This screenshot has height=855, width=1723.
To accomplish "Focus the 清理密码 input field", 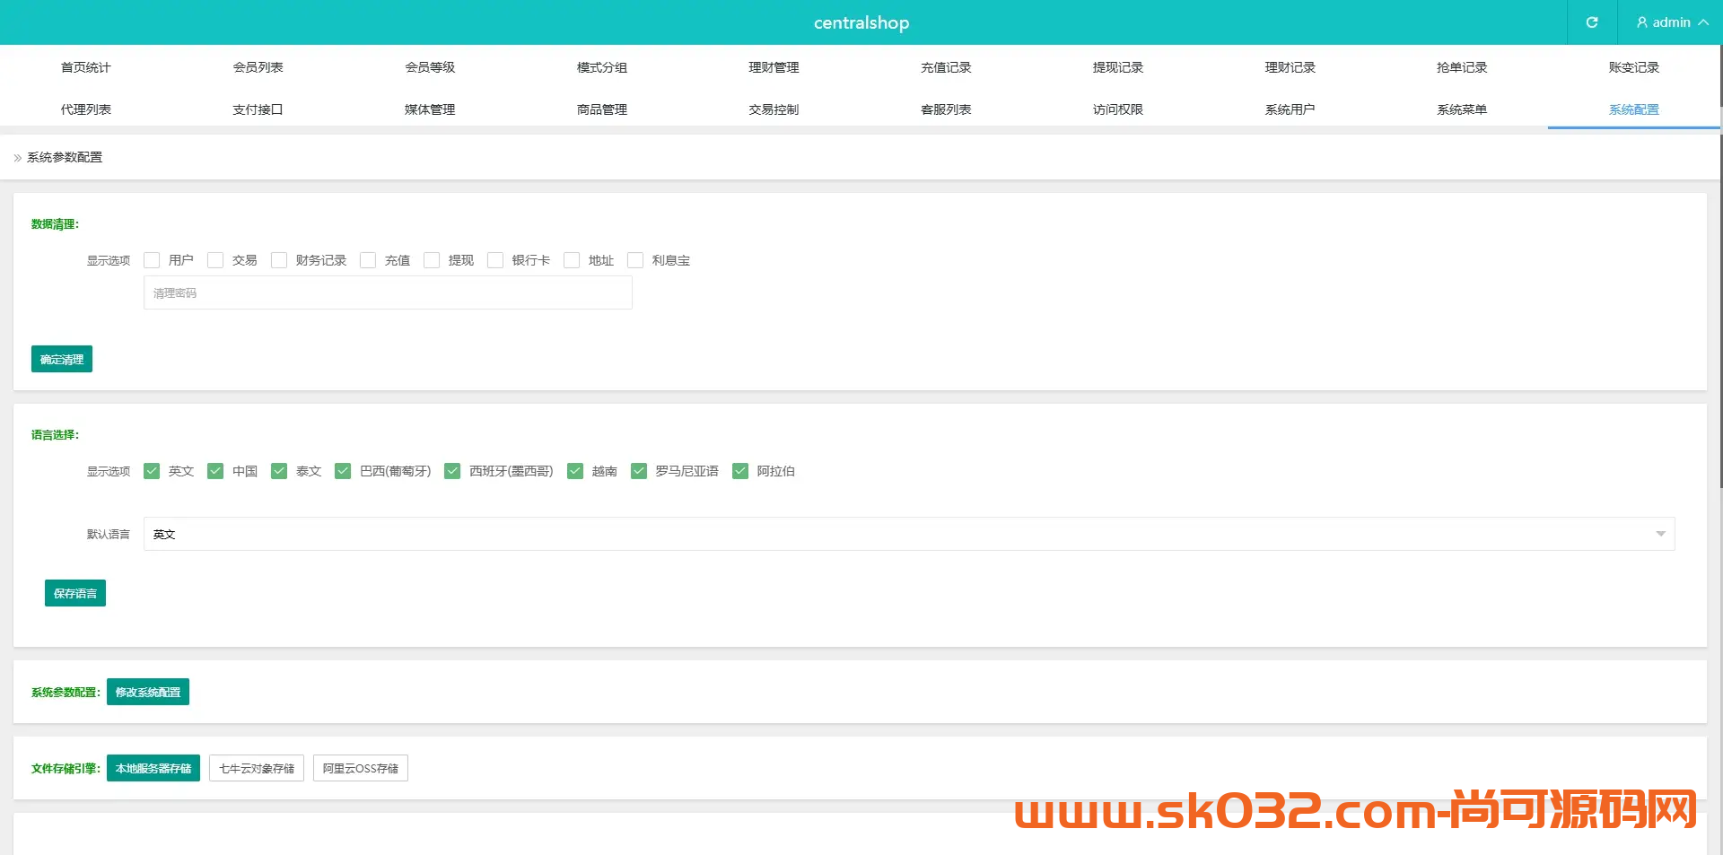I will pos(388,293).
